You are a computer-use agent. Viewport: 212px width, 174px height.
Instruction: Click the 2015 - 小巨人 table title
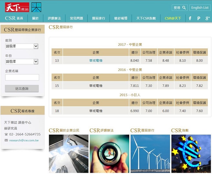pyautogui.click(x=130, y=95)
